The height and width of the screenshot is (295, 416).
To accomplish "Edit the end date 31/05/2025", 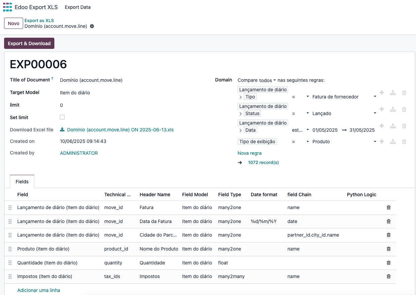I will (x=362, y=130).
